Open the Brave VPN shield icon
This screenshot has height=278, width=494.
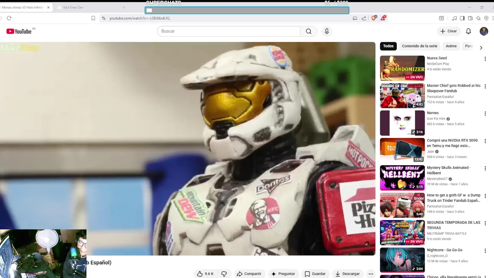point(486,18)
